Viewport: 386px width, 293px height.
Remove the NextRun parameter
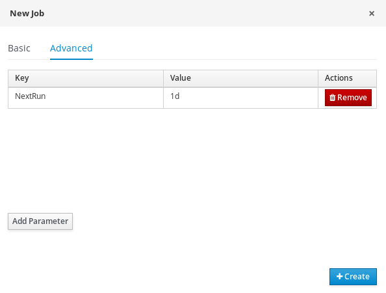(x=348, y=98)
